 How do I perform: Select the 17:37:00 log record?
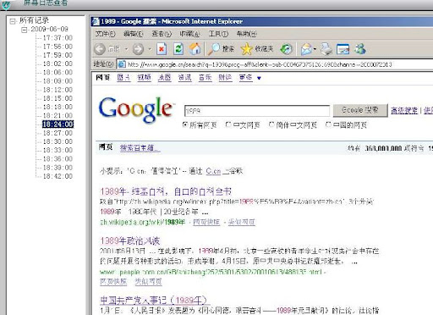coord(58,38)
